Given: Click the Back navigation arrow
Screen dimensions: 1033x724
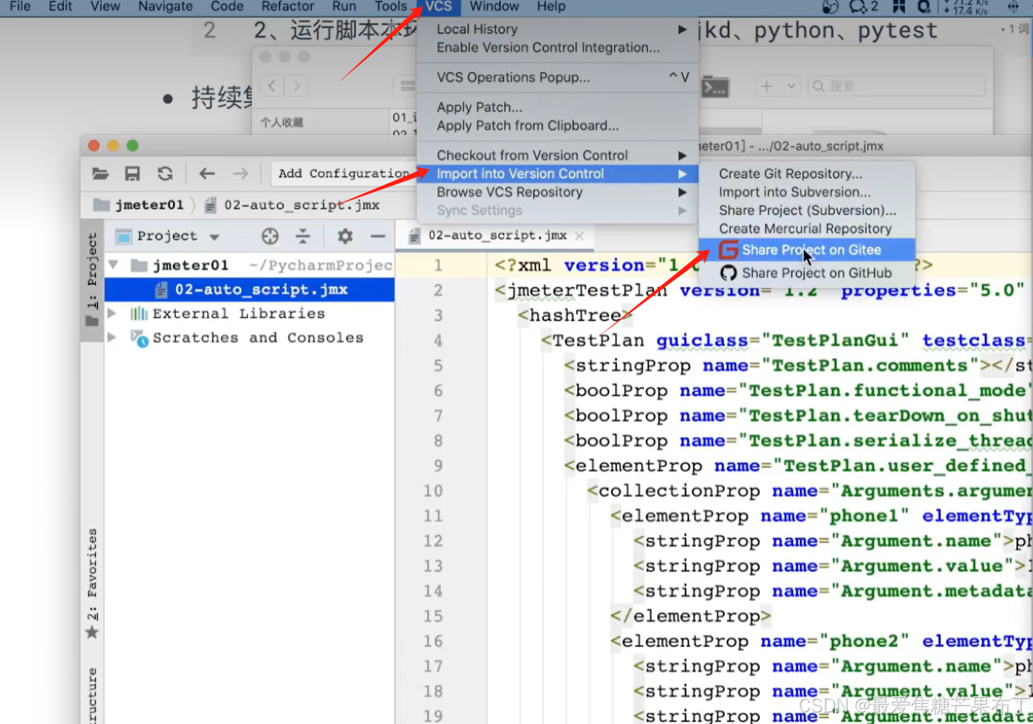Looking at the screenshot, I should click(207, 174).
